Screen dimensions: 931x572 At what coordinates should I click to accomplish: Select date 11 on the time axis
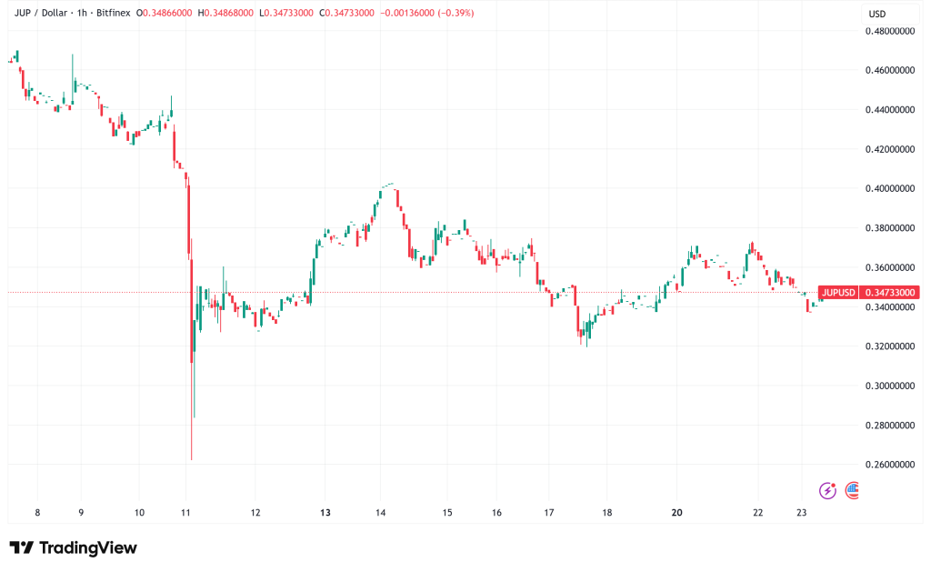click(185, 513)
